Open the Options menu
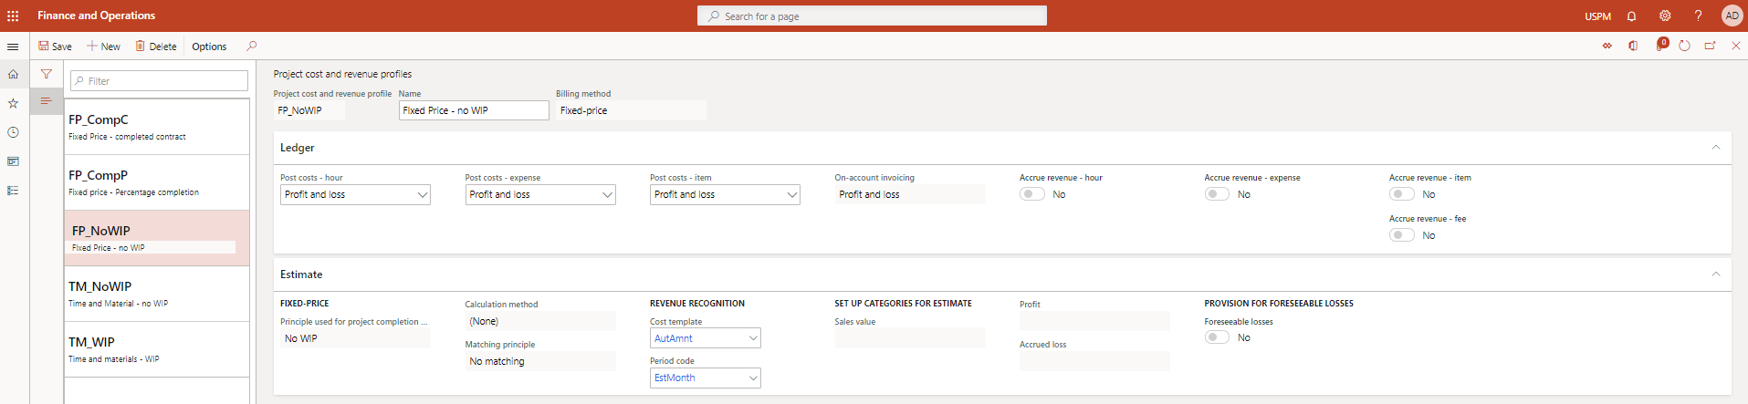 pos(209,47)
